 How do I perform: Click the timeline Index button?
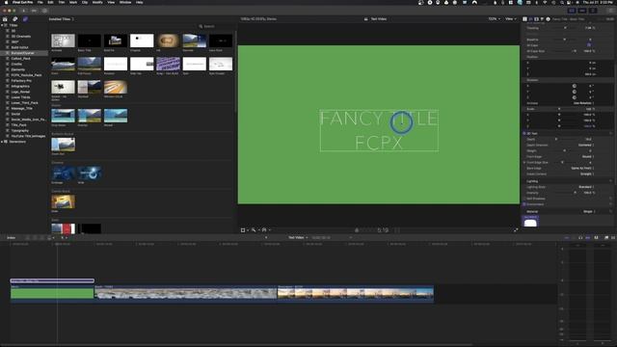pos(11,238)
